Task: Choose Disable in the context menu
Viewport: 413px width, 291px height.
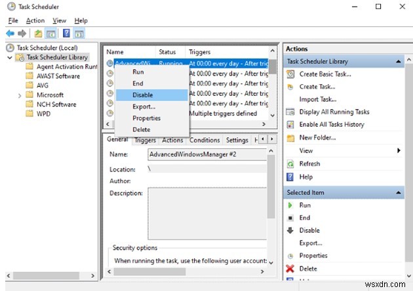Action: coord(151,95)
